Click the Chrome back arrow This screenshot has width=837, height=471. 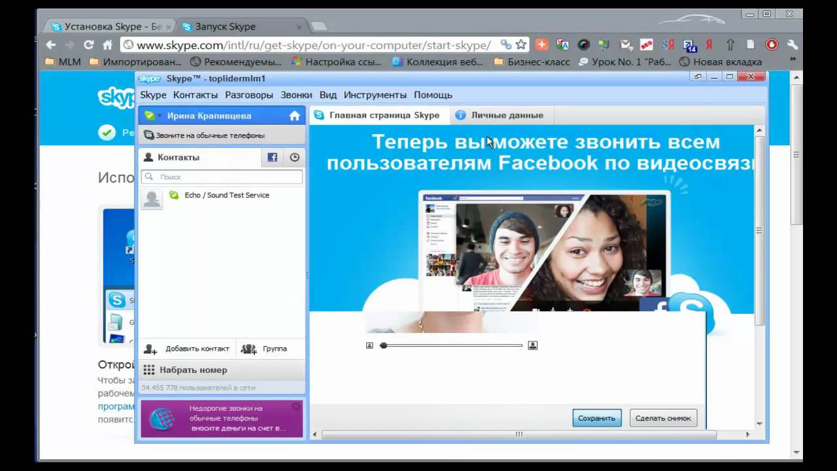pos(51,45)
